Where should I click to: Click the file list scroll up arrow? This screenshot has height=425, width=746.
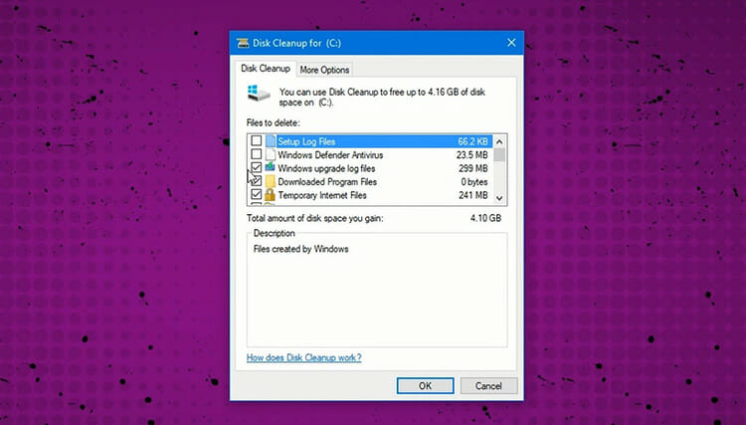(x=499, y=141)
